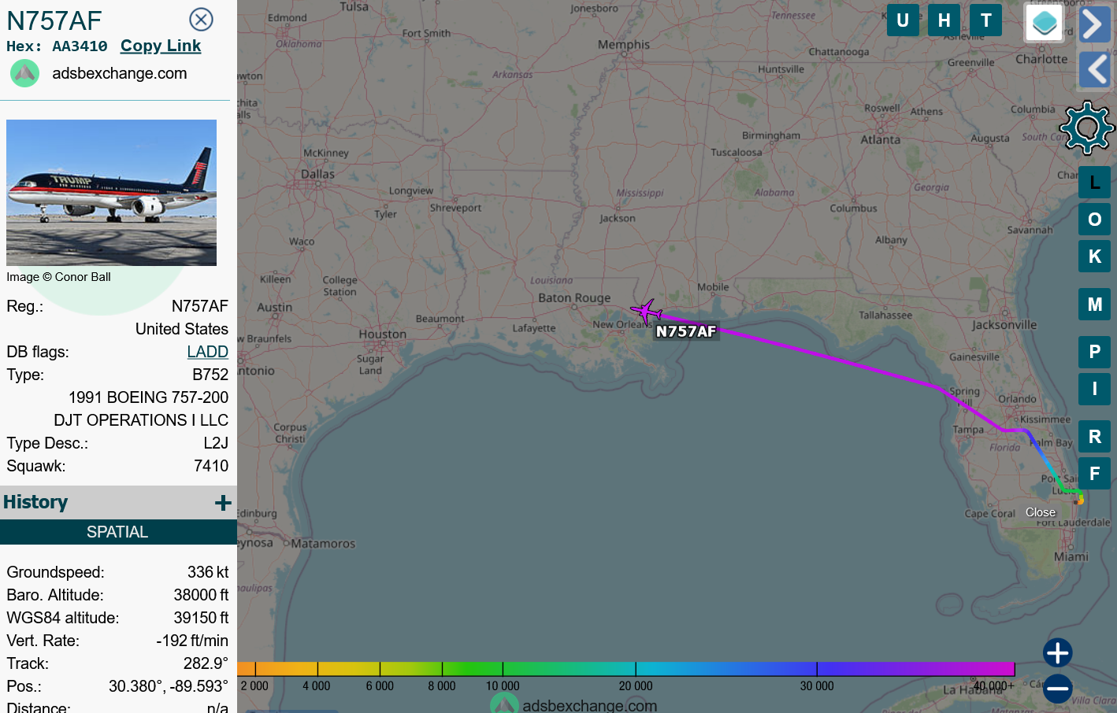Click the left chevron arrow button

(1095, 70)
